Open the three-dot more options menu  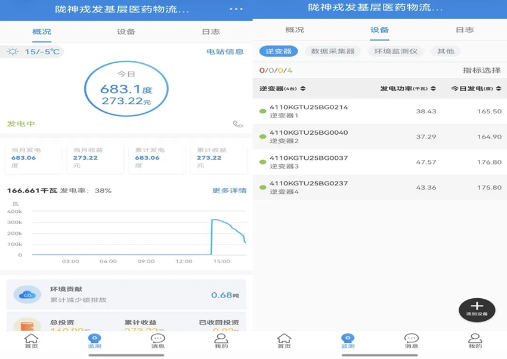pos(236,9)
